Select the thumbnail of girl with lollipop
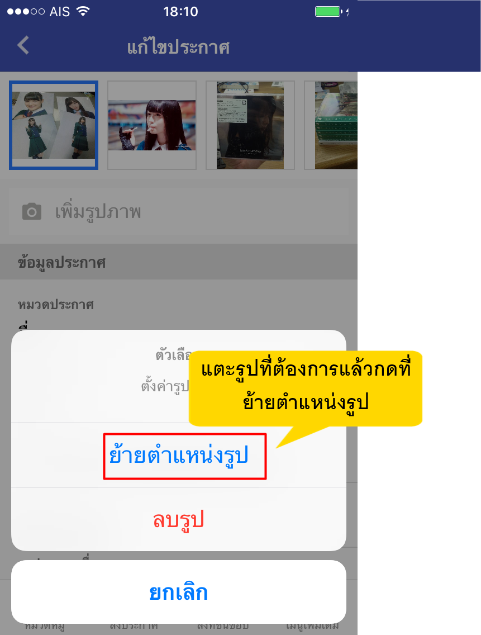This screenshot has width=481, height=635. tap(152, 125)
